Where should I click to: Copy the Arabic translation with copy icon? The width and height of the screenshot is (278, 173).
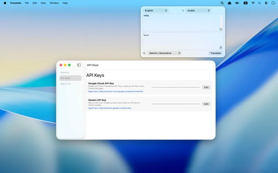tap(221, 48)
